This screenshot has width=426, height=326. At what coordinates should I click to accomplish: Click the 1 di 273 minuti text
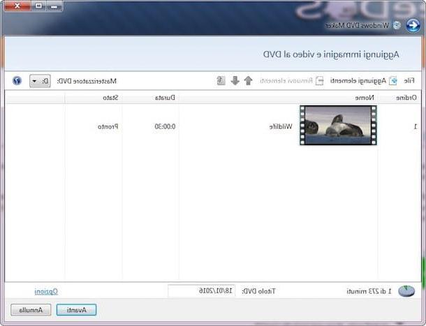pyautogui.click(x=369, y=292)
